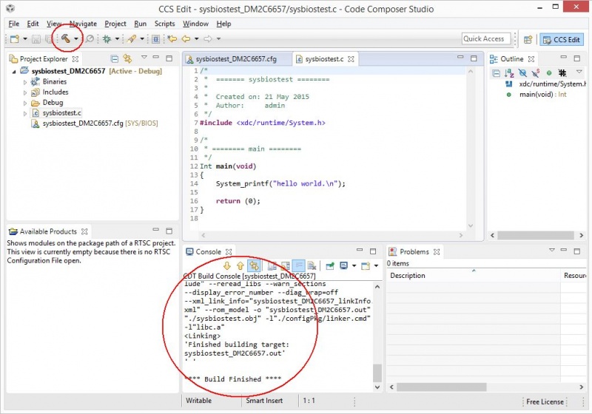
Task: Click Console Next Error down arrow
Action: click(227, 266)
